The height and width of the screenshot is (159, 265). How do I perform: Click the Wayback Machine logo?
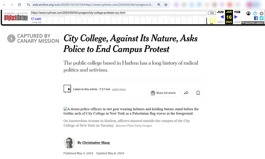click(x=16, y=17)
